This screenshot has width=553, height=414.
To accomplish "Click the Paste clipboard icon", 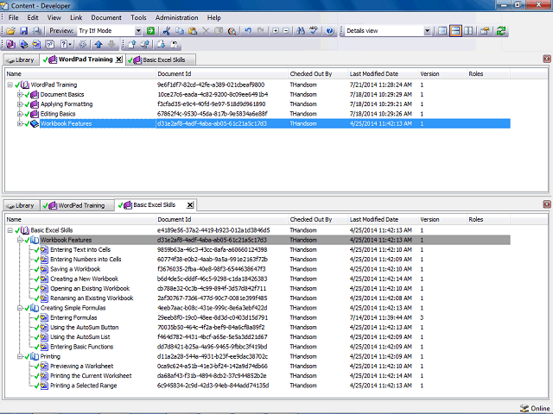I will (x=193, y=31).
